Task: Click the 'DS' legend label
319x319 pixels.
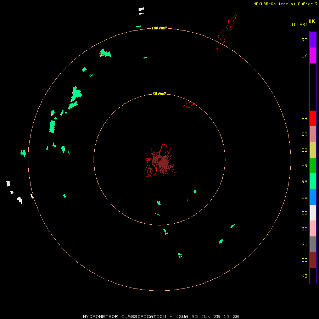Action: point(304,213)
